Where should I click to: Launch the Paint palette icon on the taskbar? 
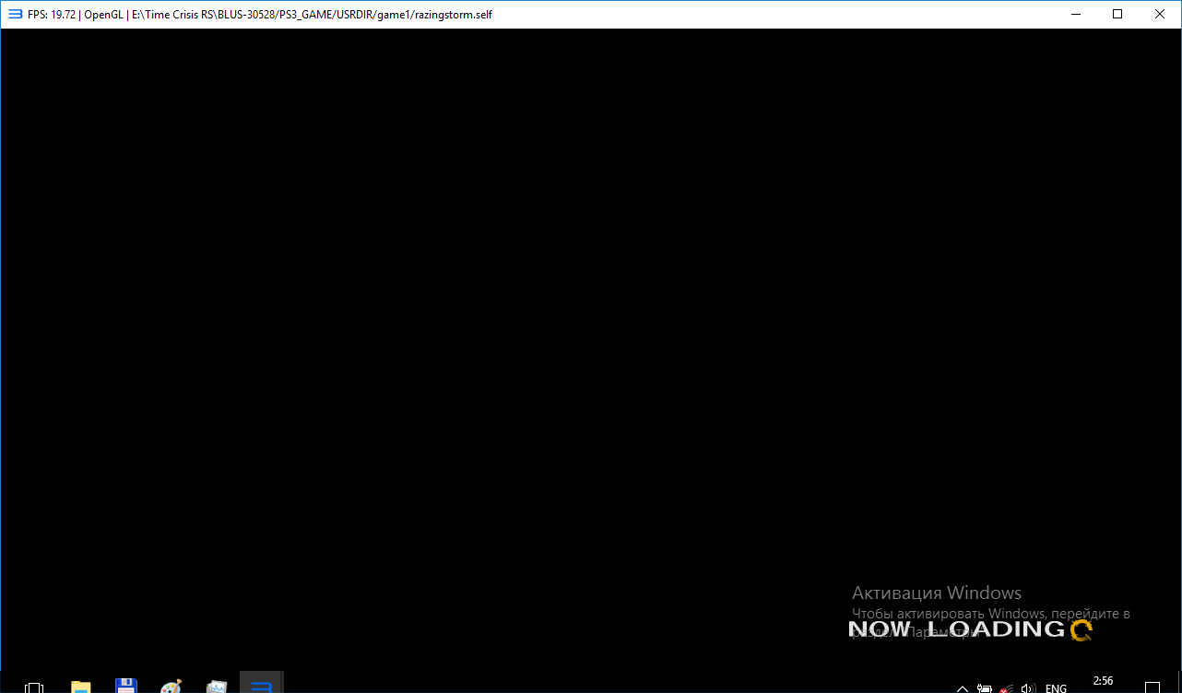(x=171, y=687)
